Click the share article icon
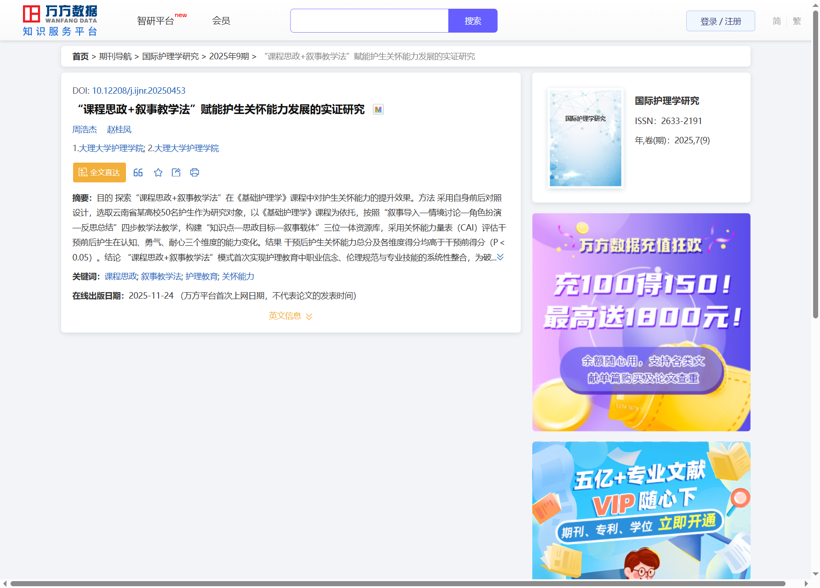 click(176, 173)
